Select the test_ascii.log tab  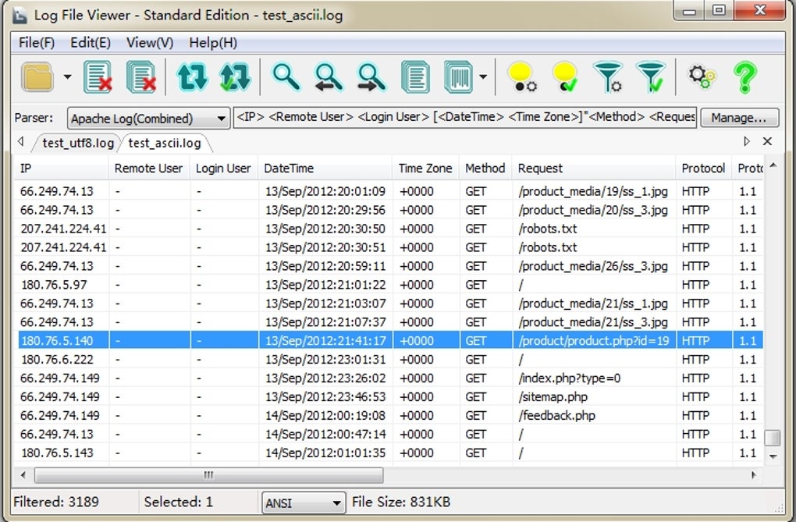(x=165, y=144)
